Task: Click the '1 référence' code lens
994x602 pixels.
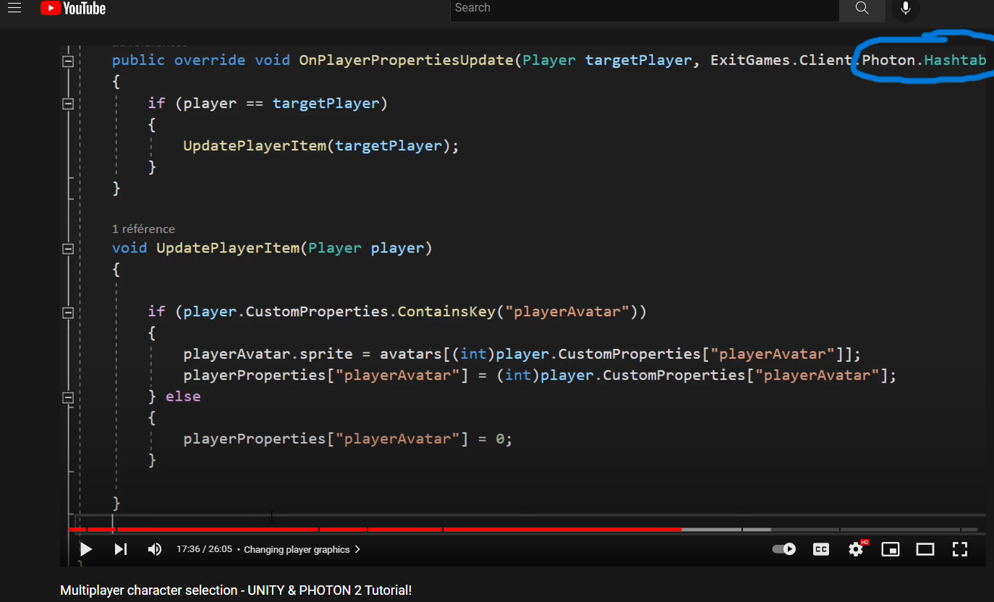Action: [143, 229]
